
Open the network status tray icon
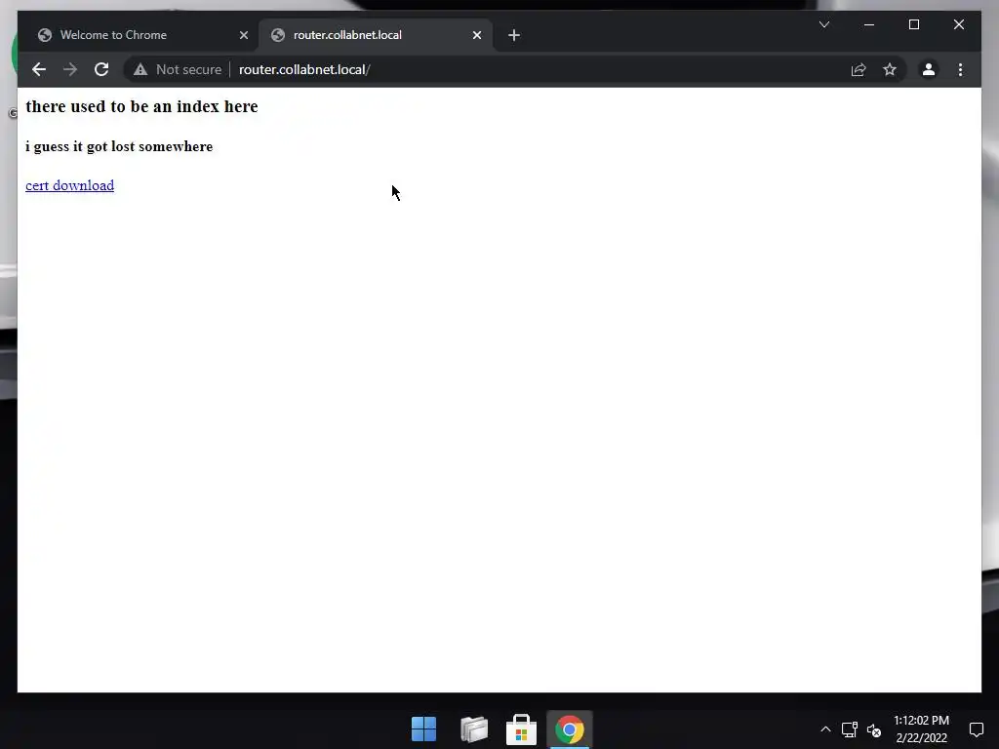coord(850,729)
